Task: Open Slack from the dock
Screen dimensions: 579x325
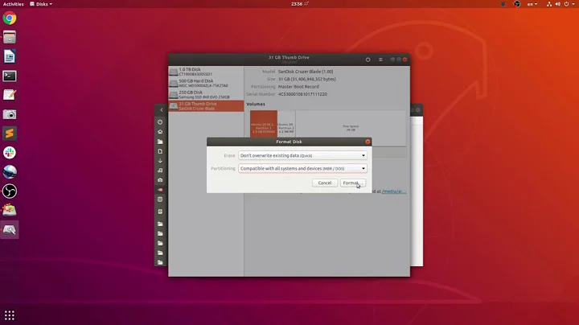Action: (x=10, y=153)
